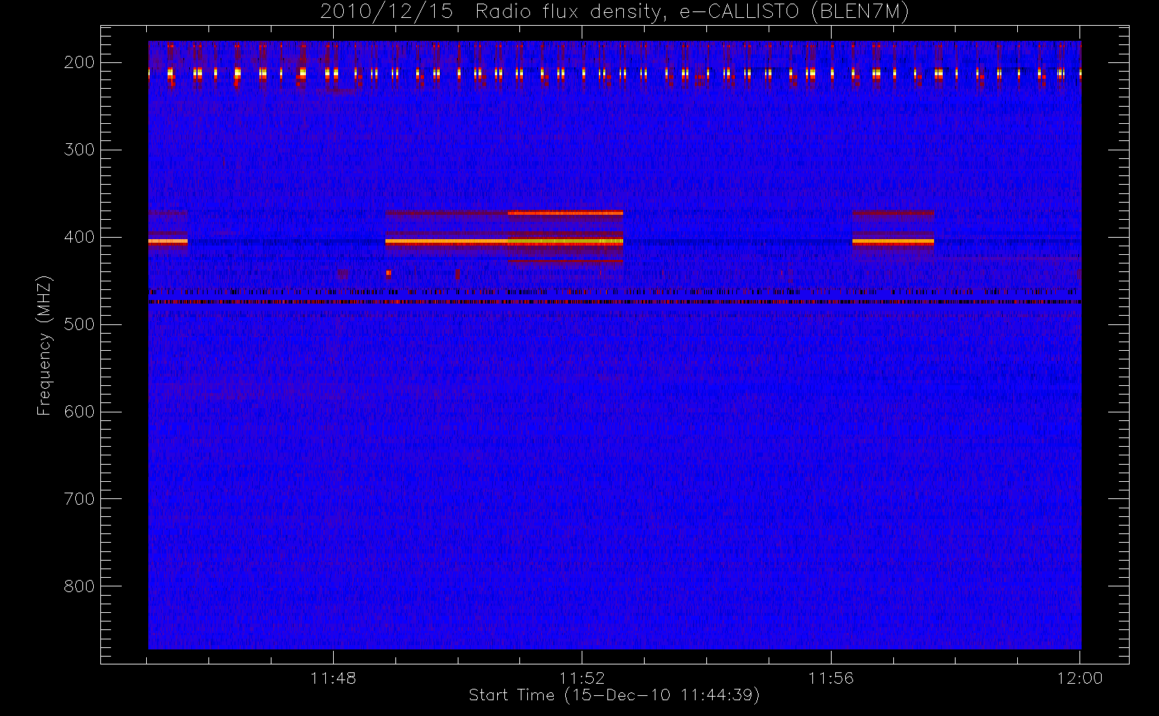Click the 800 frequency tick label
This screenshot has width=1159, height=716.
[x=80, y=586]
